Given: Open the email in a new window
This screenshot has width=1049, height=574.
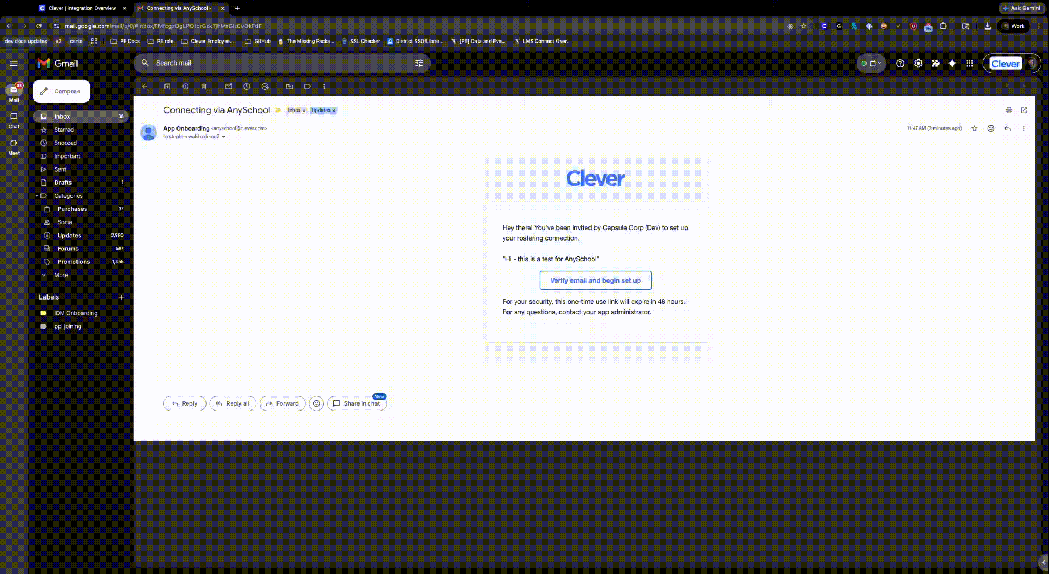Looking at the screenshot, I should click(x=1024, y=110).
